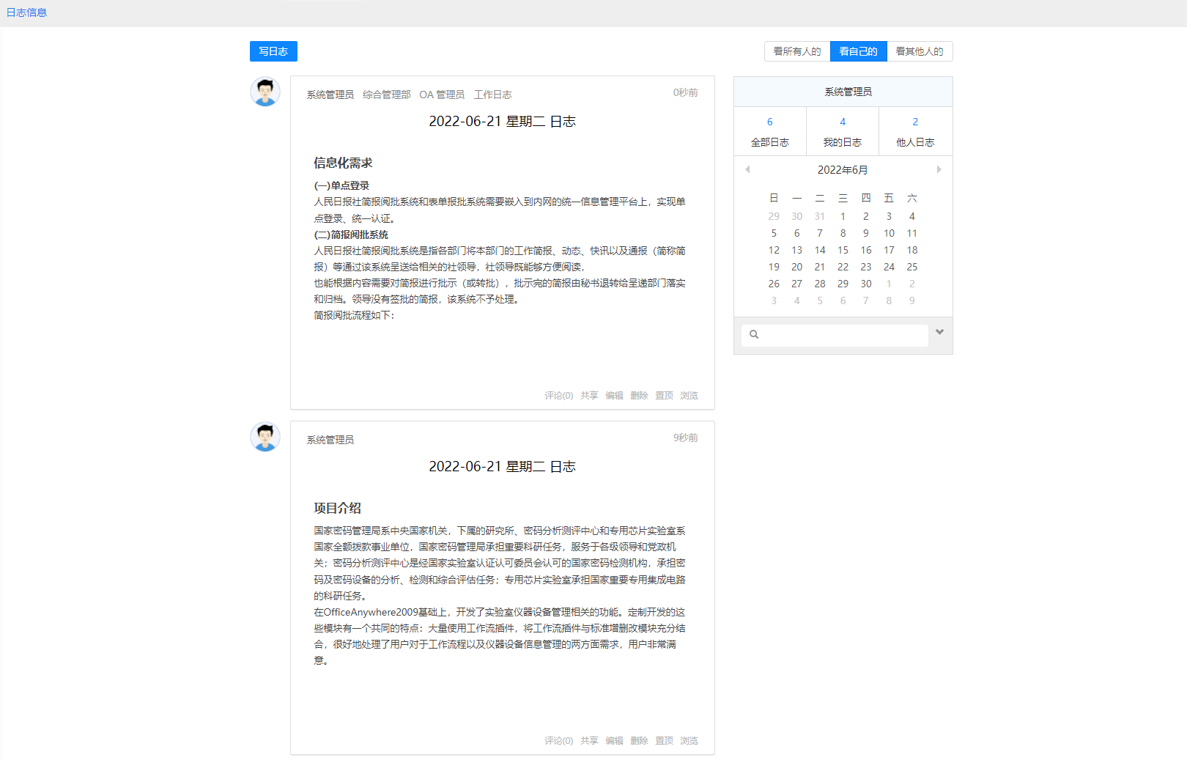The height and width of the screenshot is (760, 1187).
Task: Click the second log entry's user avatar
Action: click(265, 438)
